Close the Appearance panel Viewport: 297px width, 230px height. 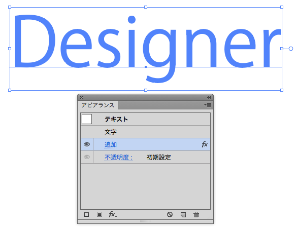[82, 97]
